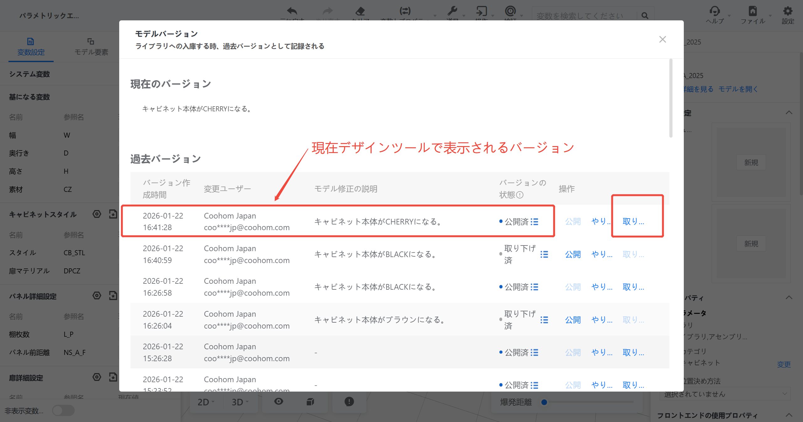This screenshot has height=422, width=803.
Task: Click the 扉マテリアル variable row
Action: tap(60, 271)
